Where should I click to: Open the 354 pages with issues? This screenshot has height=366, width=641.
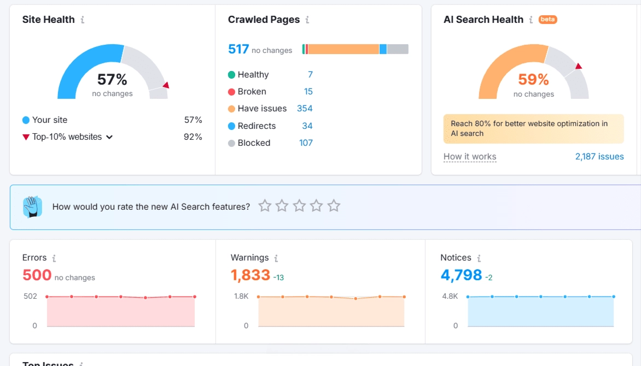[x=305, y=109]
